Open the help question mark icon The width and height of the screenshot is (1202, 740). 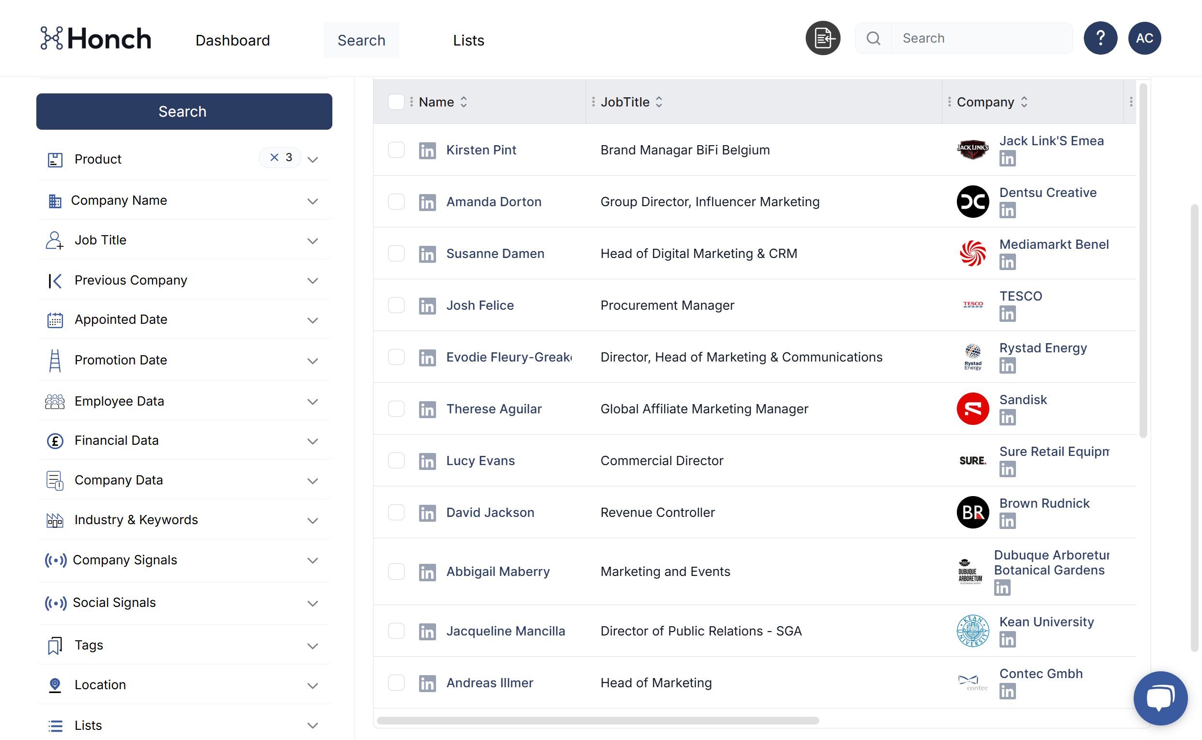pyautogui.click(x=1100, y=38)
